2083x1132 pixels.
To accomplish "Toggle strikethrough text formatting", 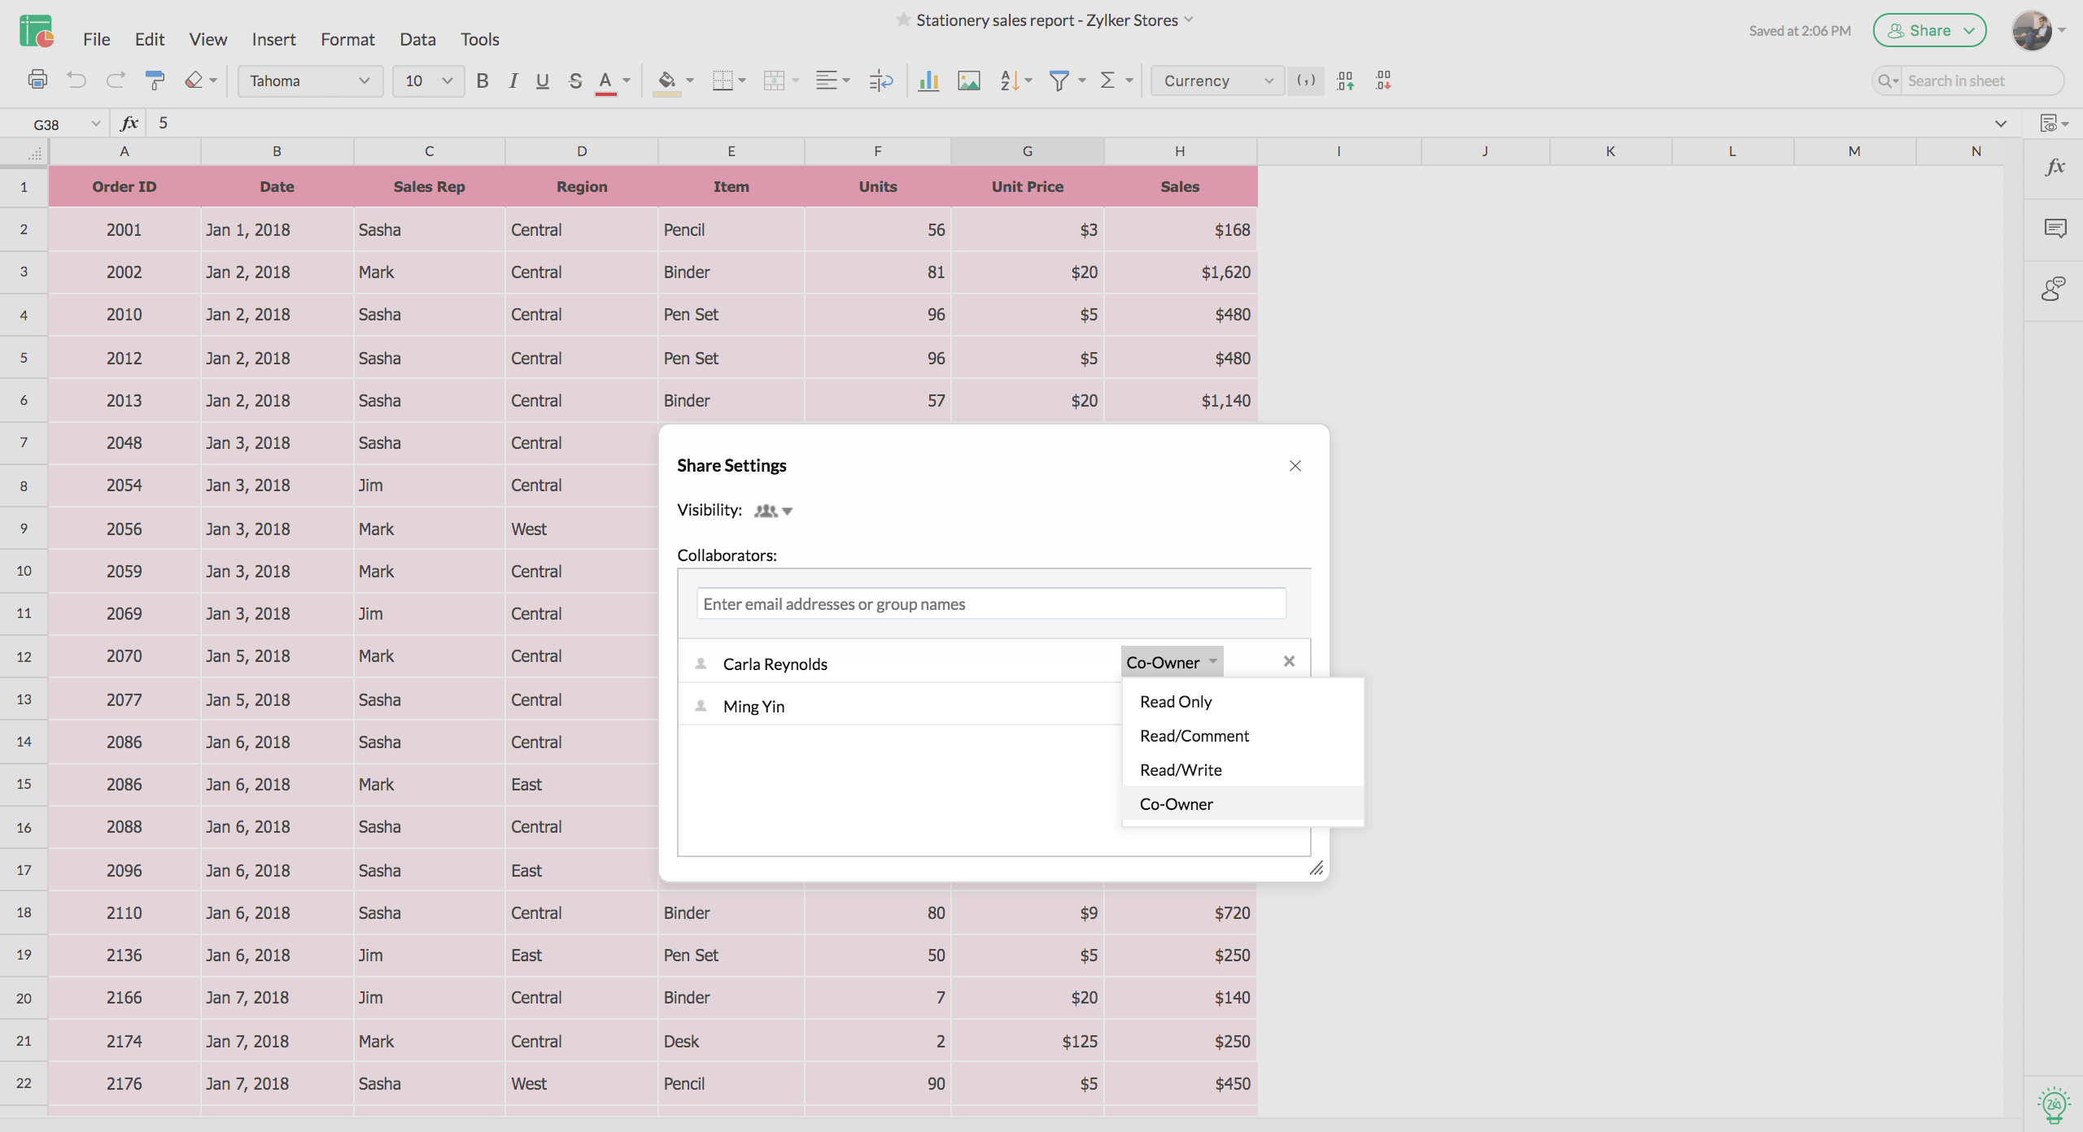I will pyautogui.click(x=572, y=81).
